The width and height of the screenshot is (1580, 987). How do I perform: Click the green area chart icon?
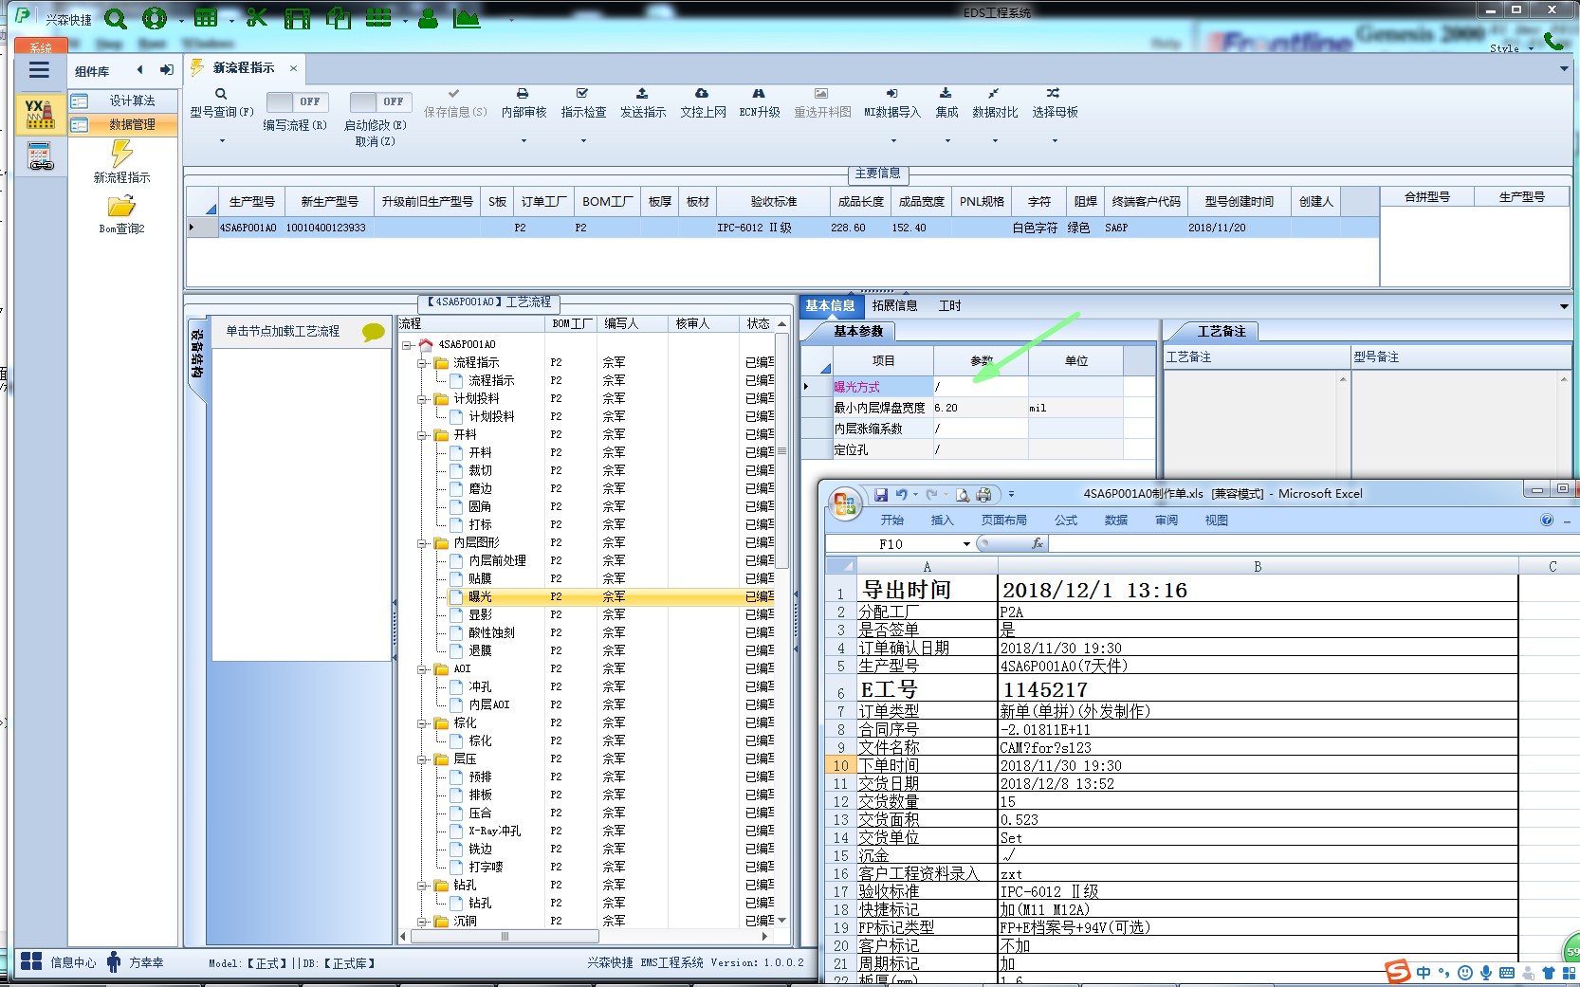(467, 18)
